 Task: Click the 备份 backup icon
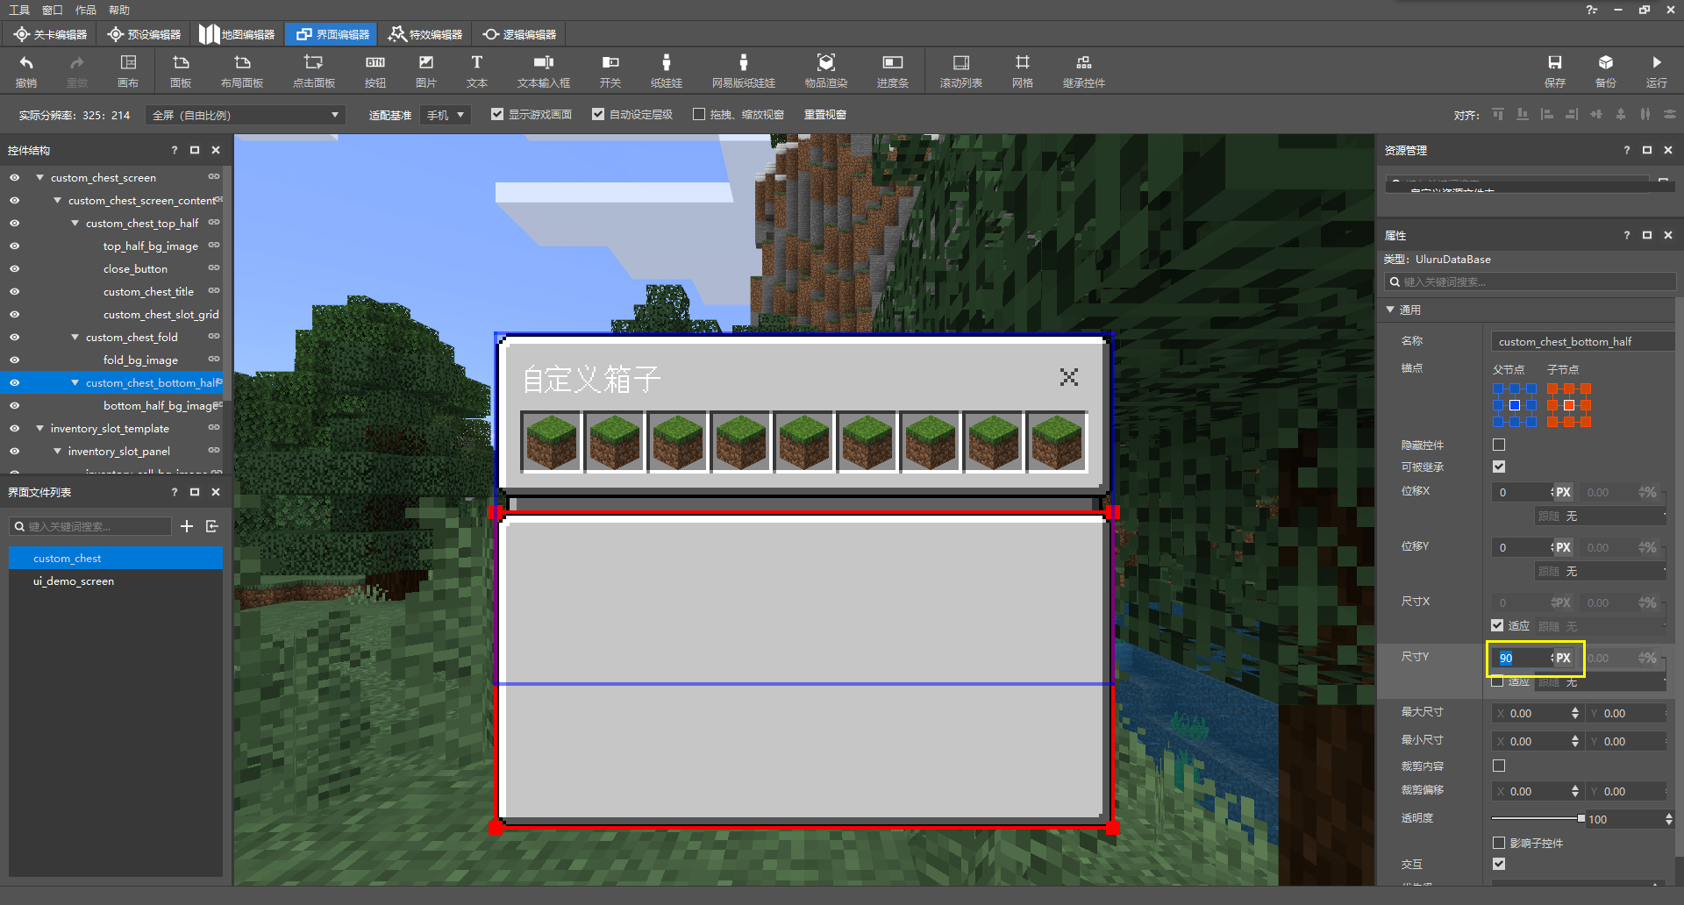(x=1606, y=71)
